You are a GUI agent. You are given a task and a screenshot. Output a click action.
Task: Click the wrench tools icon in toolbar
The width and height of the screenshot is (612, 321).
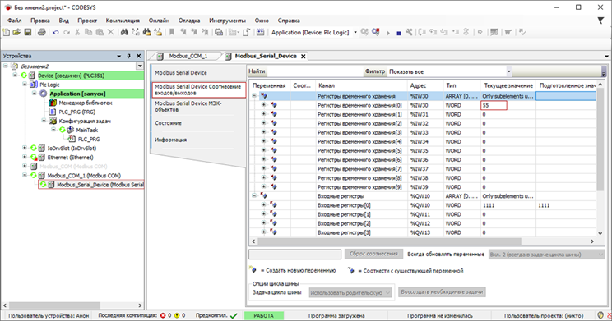[409, 32]
